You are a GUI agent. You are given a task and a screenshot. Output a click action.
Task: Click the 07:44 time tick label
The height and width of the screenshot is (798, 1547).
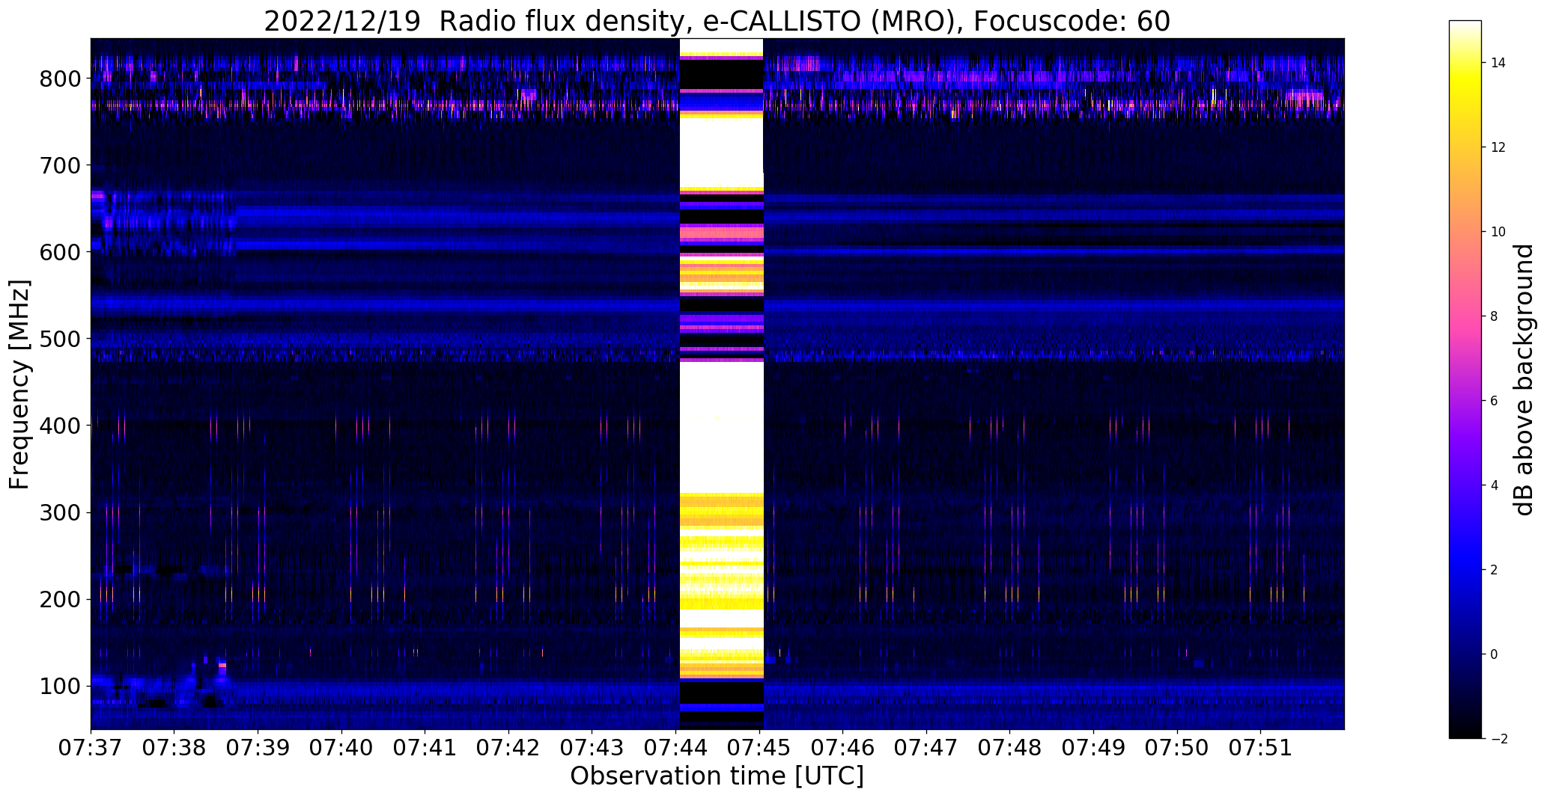tap(676, 749)
